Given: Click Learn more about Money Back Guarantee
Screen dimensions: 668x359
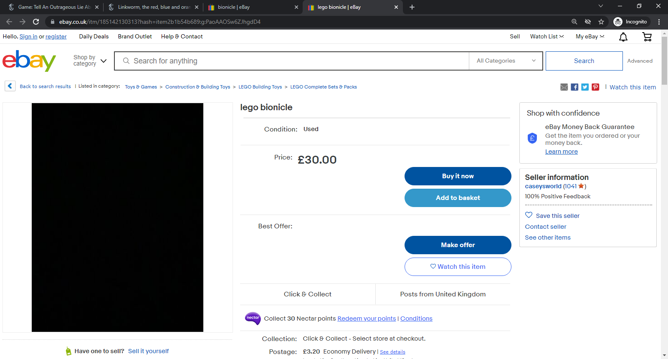Looking at the screenshot, I should (x=562, y=152).
